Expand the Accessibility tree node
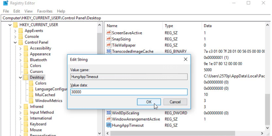Viewport: 272px width, 136px height. tap(20, 48)
